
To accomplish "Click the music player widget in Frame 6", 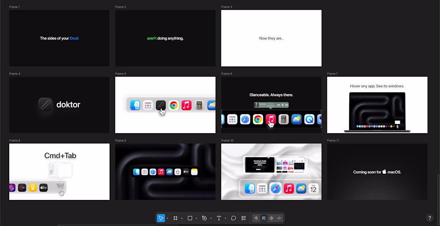I will point(271,105).
